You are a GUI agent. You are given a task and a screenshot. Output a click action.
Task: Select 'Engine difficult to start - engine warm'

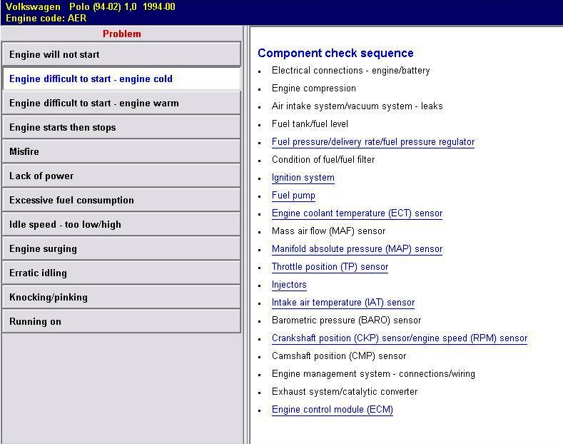121,103
